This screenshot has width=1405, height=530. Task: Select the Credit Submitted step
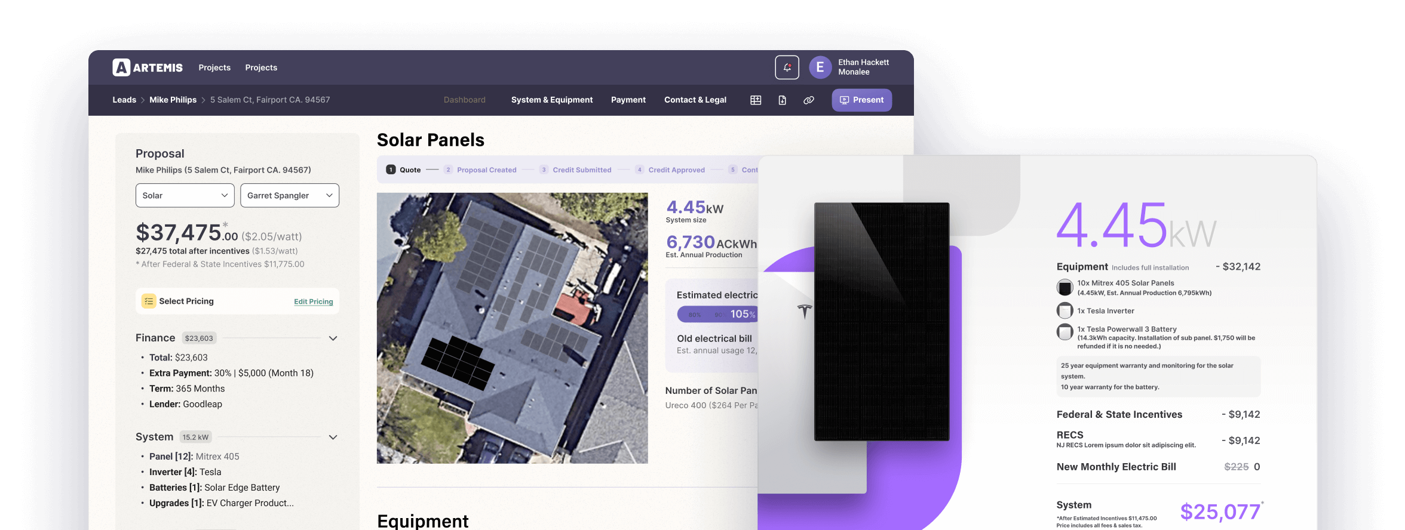coord(575,170)
